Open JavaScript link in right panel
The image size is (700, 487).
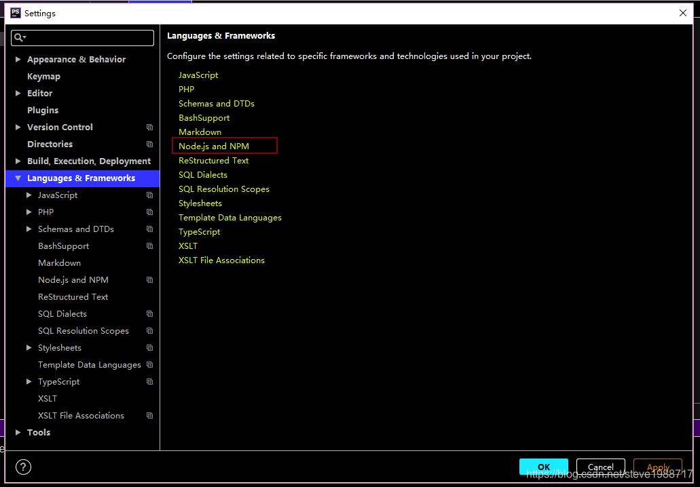[198, 75]
